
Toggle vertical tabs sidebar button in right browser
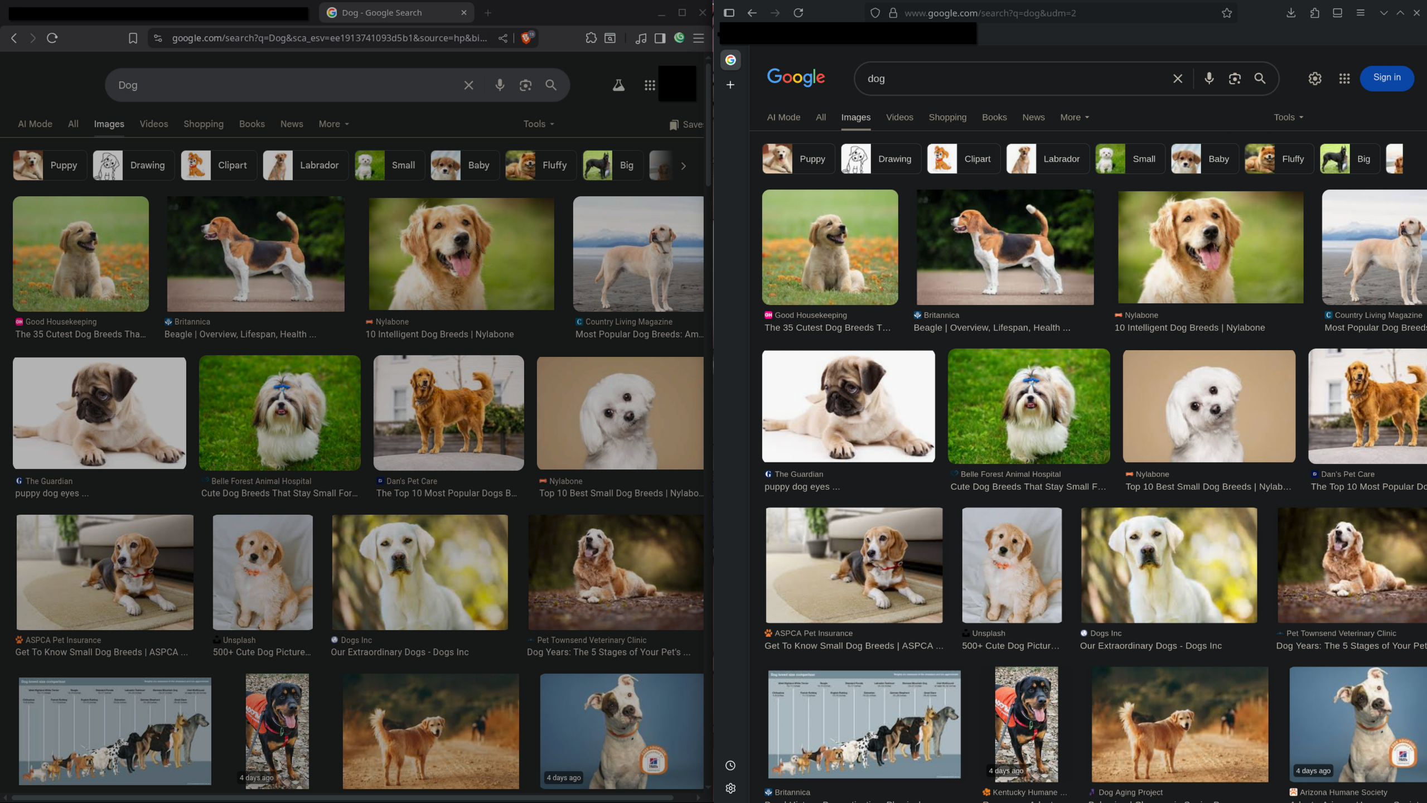[729, 13]
